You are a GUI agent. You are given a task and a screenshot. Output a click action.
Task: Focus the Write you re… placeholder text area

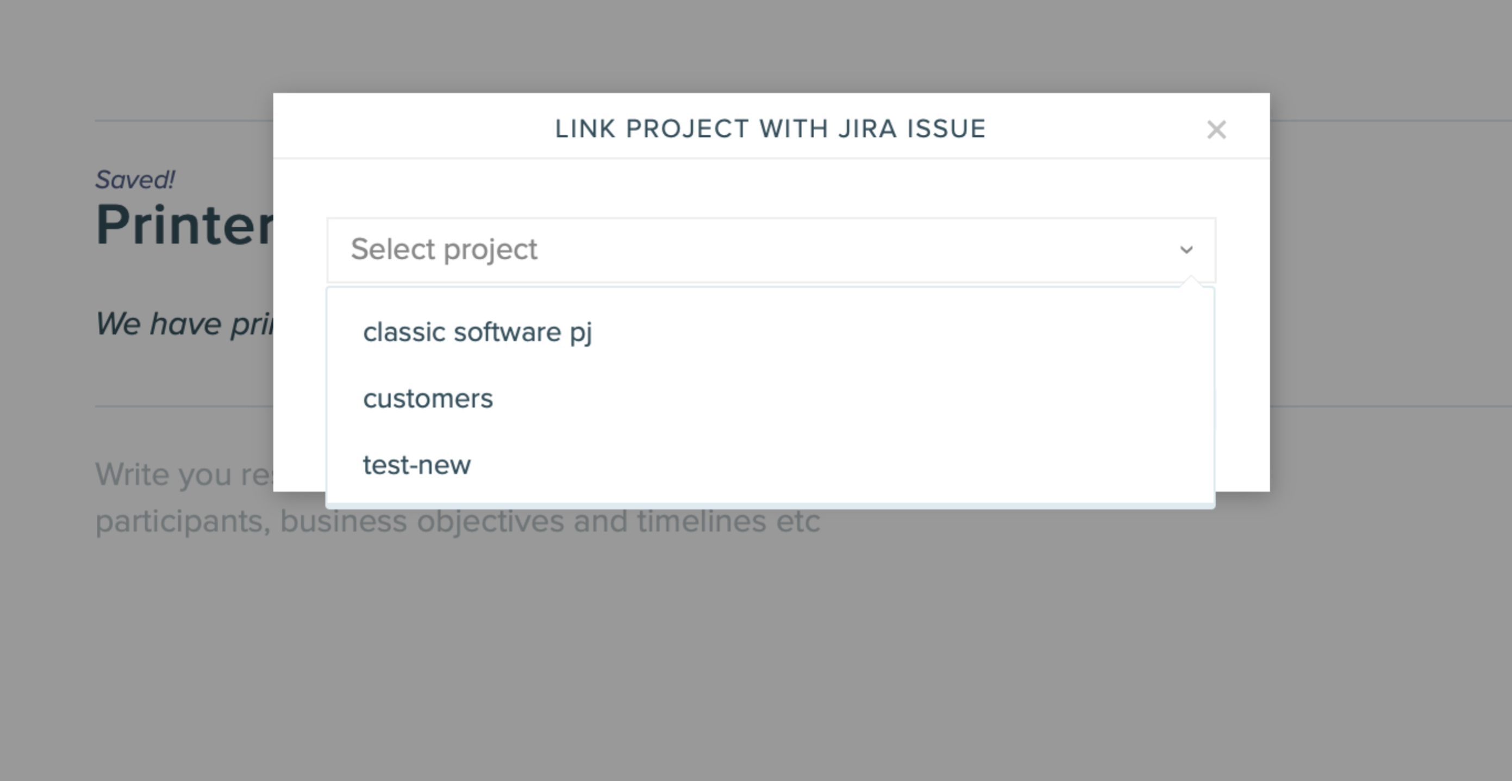click(184, 474)
